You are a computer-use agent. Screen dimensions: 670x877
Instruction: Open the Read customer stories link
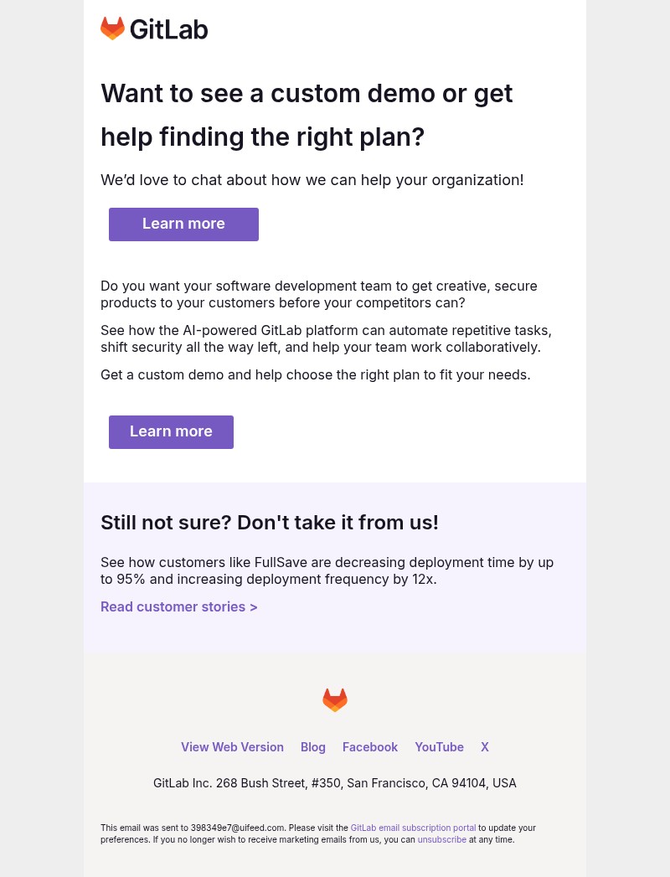point(178,606)
